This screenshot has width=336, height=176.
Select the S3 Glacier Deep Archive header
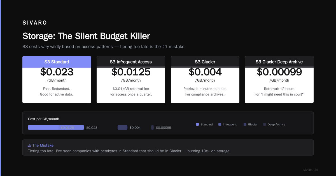279,62
